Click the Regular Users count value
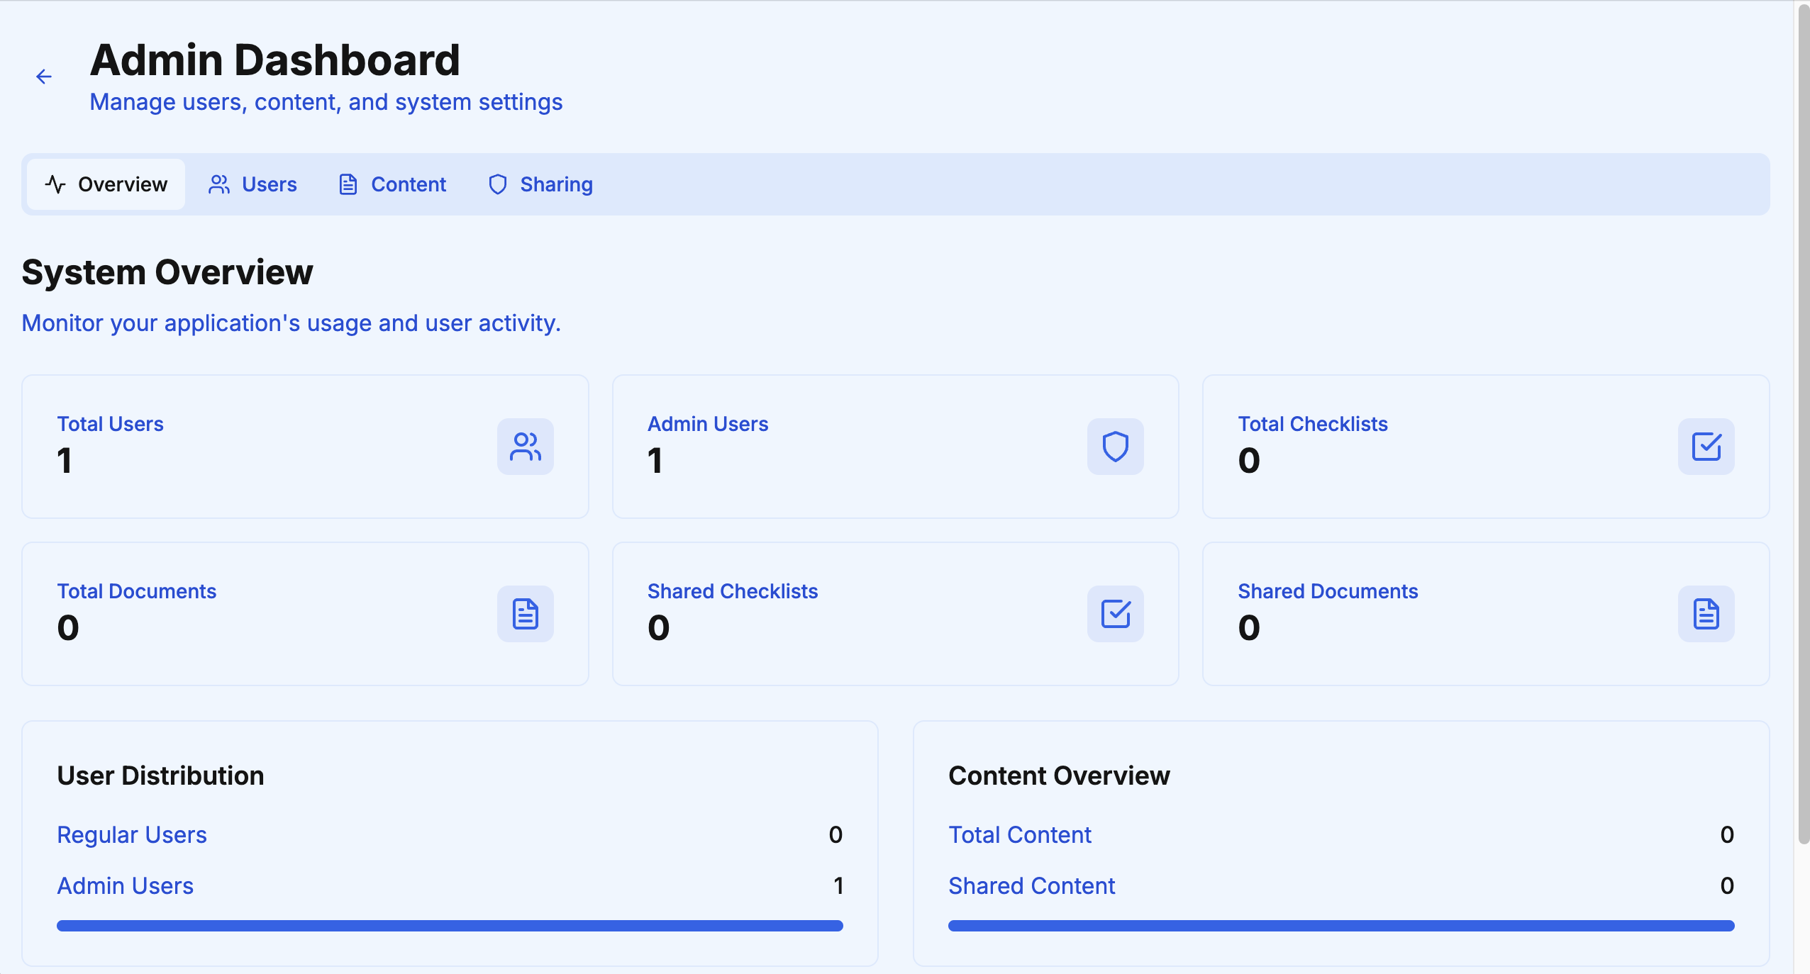The width and height of the screenshot is (1810, 974). 836,835
